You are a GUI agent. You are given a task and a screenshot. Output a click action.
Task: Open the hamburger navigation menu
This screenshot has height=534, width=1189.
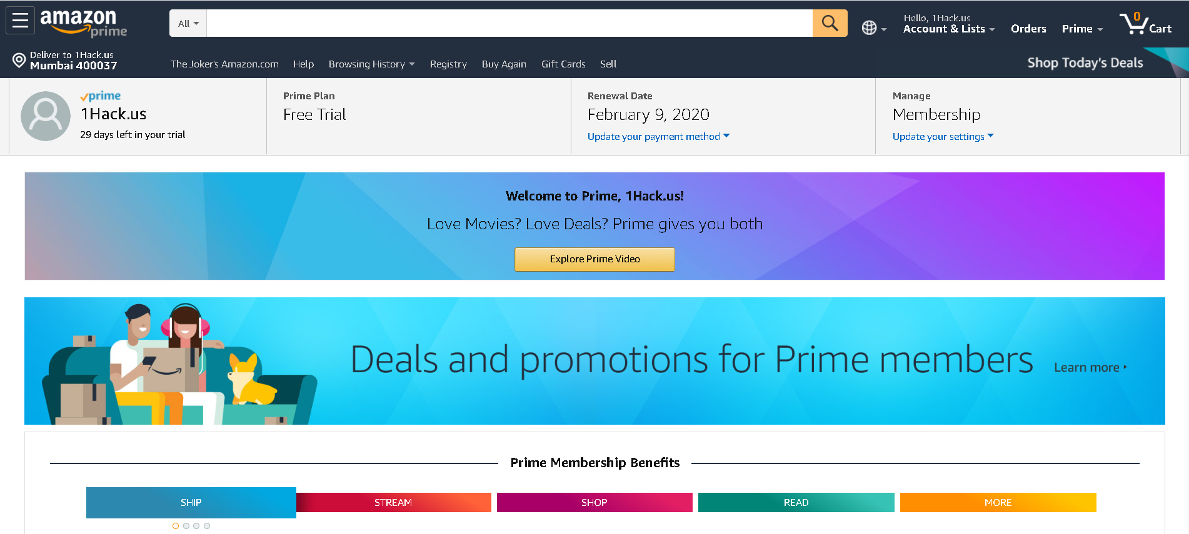[20, 21]
